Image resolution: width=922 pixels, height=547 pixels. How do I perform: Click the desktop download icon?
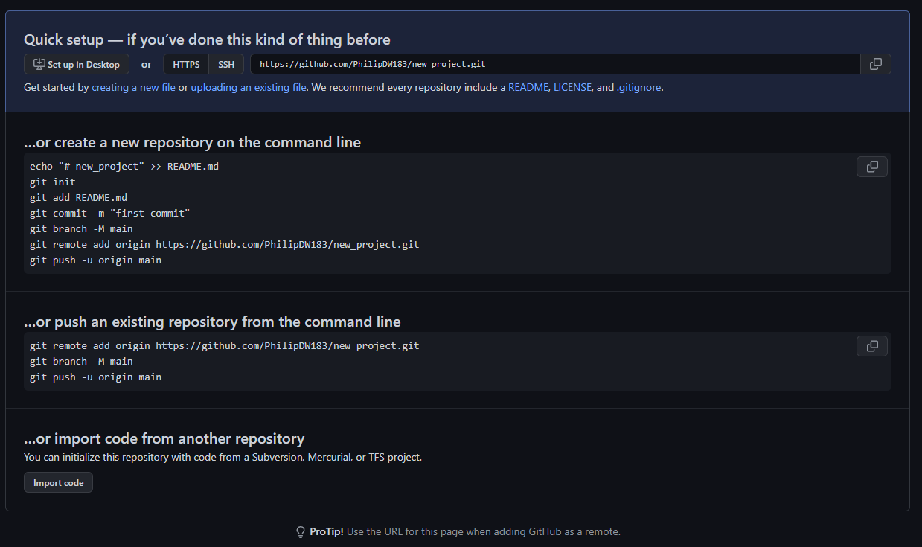coord(38,64)
